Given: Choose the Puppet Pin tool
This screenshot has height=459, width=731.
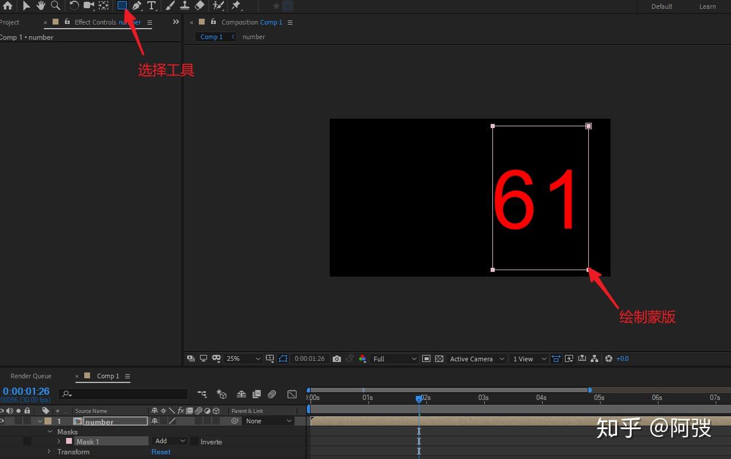Looking at the screenshot, I should (x=236, y=6).
